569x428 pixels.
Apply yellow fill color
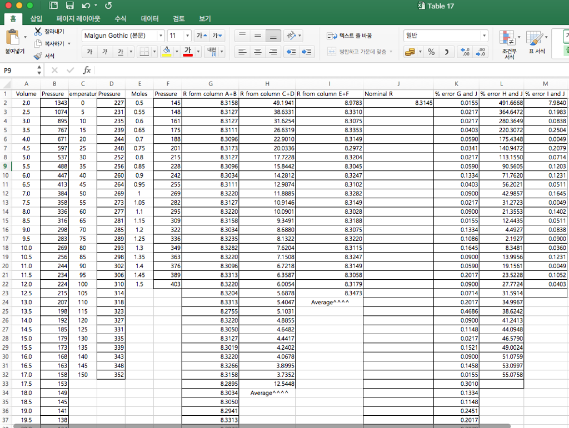coord(167,52)
